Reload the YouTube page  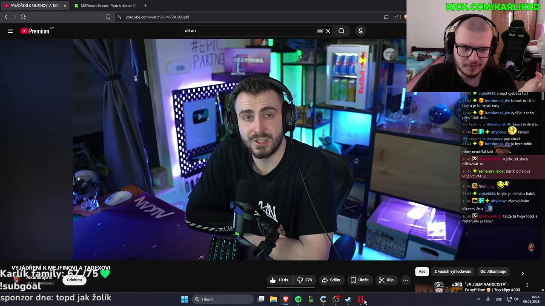point(23,17)
